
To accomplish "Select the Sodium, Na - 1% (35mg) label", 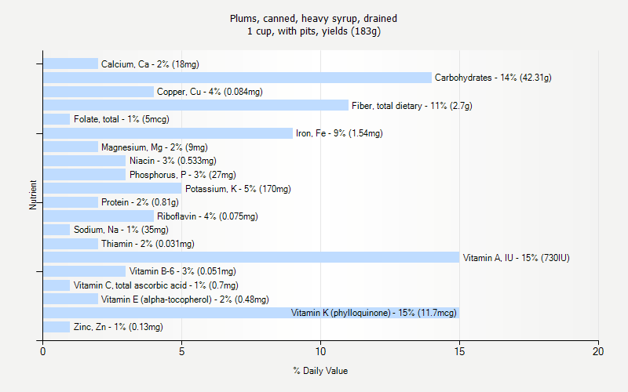I will pos(121,230).
